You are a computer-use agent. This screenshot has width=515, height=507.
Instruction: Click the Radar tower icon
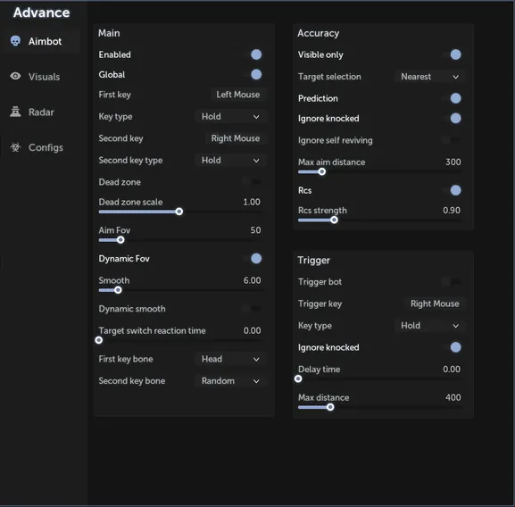pos(15,112)
